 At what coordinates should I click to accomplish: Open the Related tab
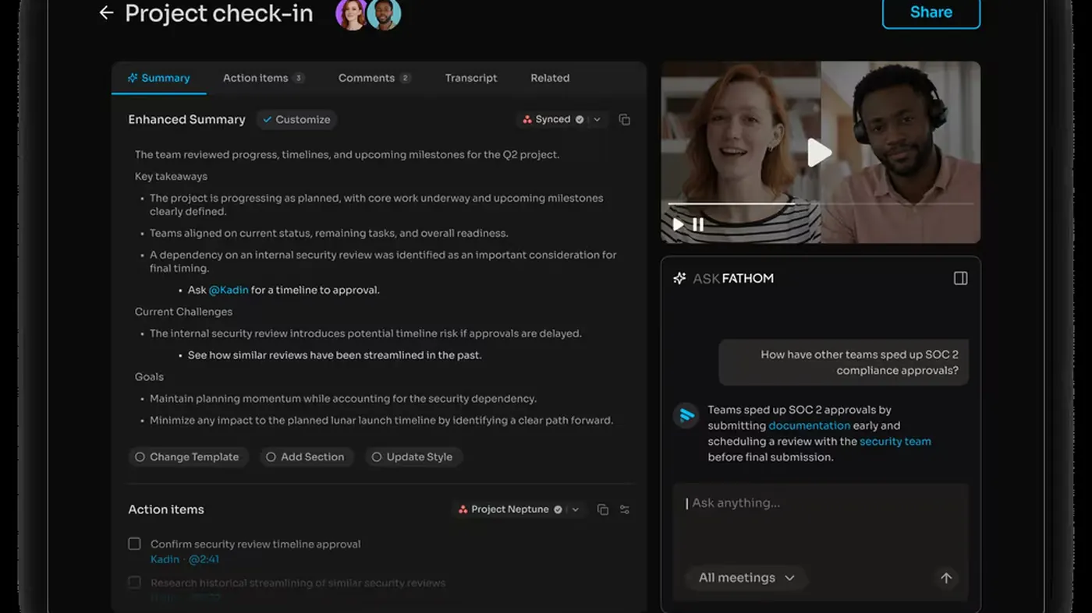point(550,78)
